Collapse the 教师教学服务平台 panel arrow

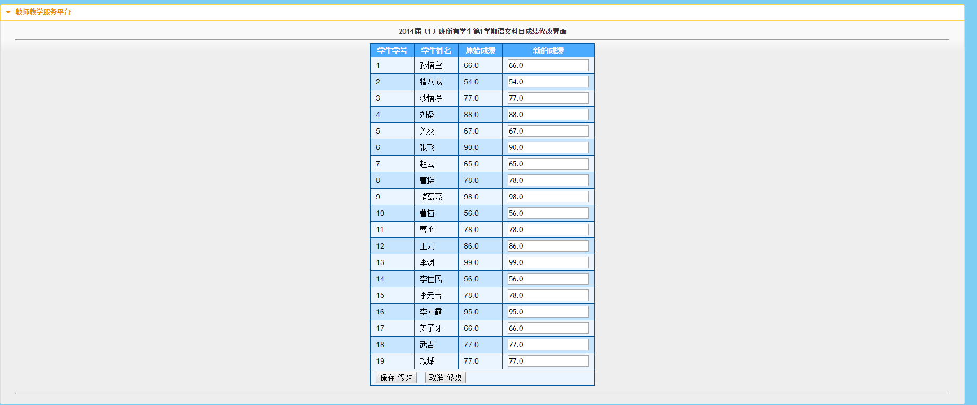click(8, 12)
